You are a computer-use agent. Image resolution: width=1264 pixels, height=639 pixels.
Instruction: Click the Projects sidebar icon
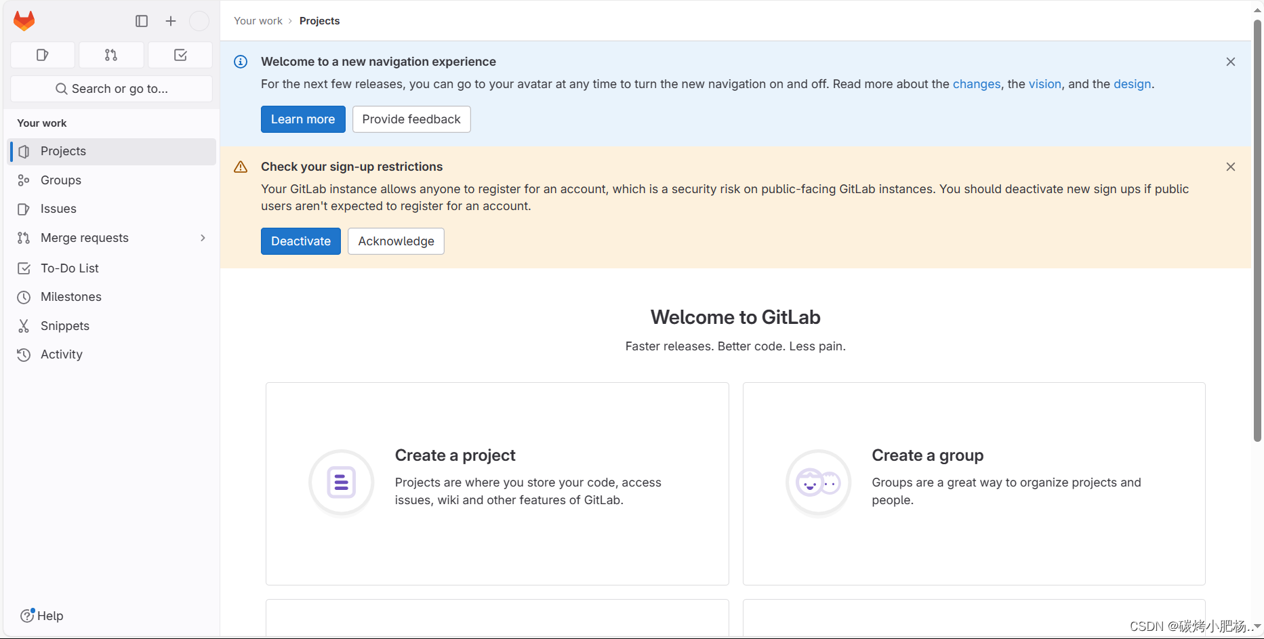[24, 152]
